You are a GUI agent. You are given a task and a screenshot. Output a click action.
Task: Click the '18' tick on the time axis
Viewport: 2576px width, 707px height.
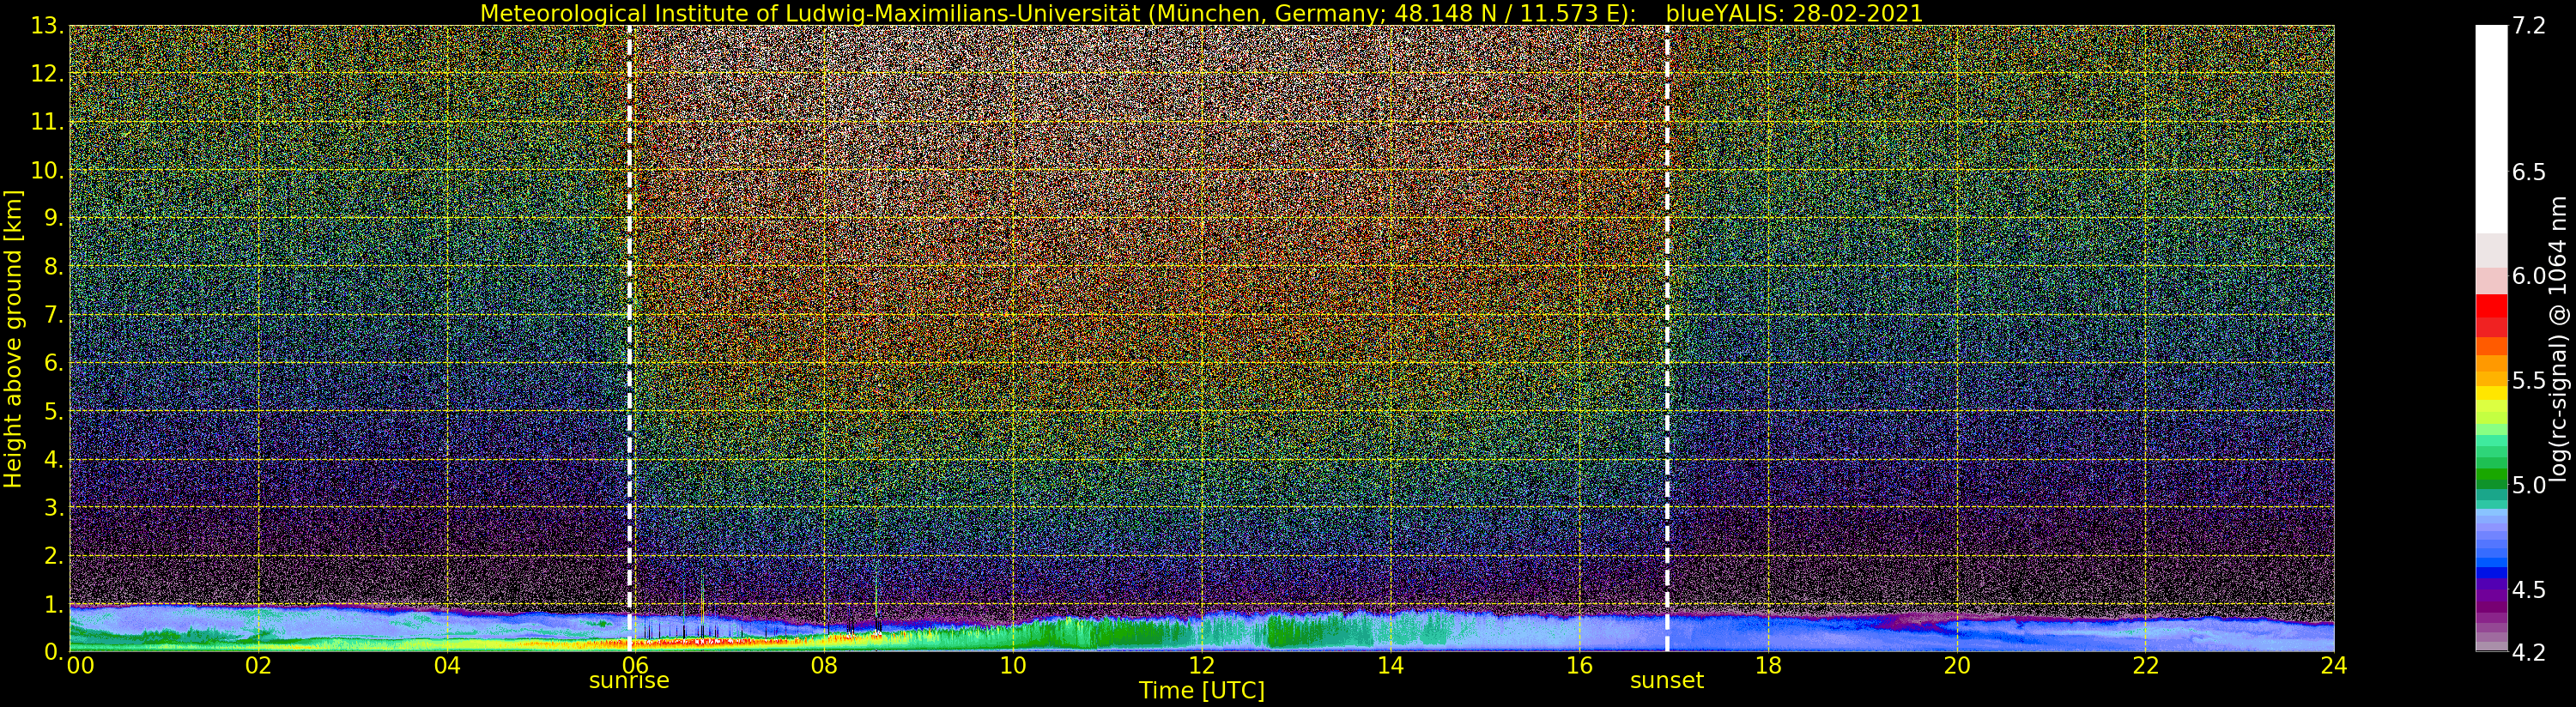tap(1768, 666)
